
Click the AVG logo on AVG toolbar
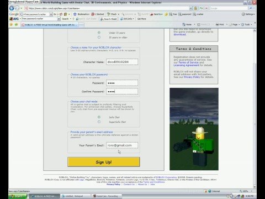14,19
